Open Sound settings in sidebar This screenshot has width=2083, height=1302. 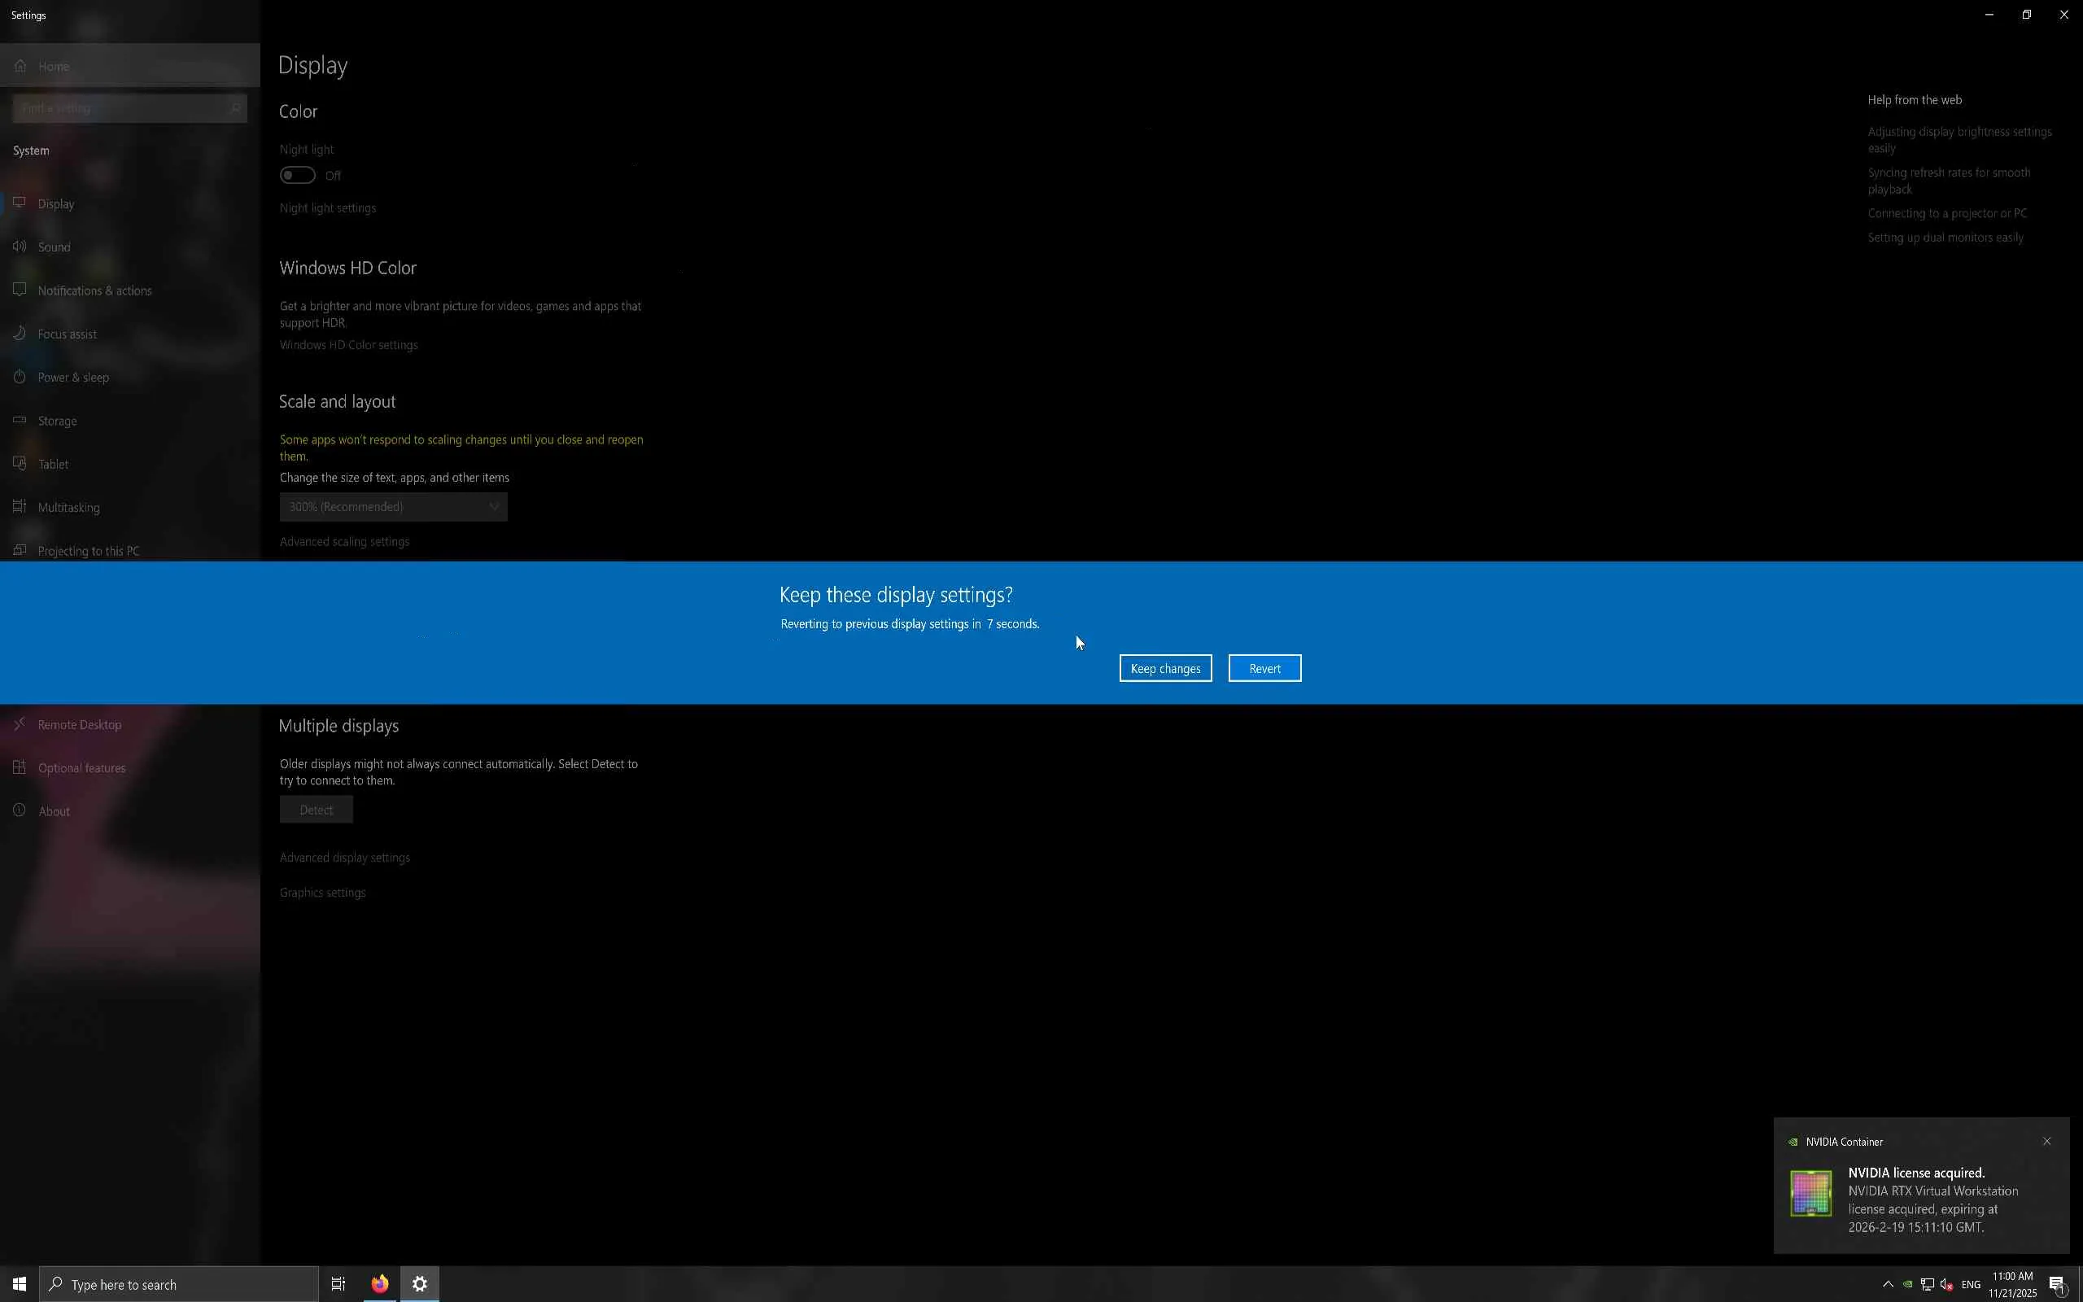[x=55, y=247]
